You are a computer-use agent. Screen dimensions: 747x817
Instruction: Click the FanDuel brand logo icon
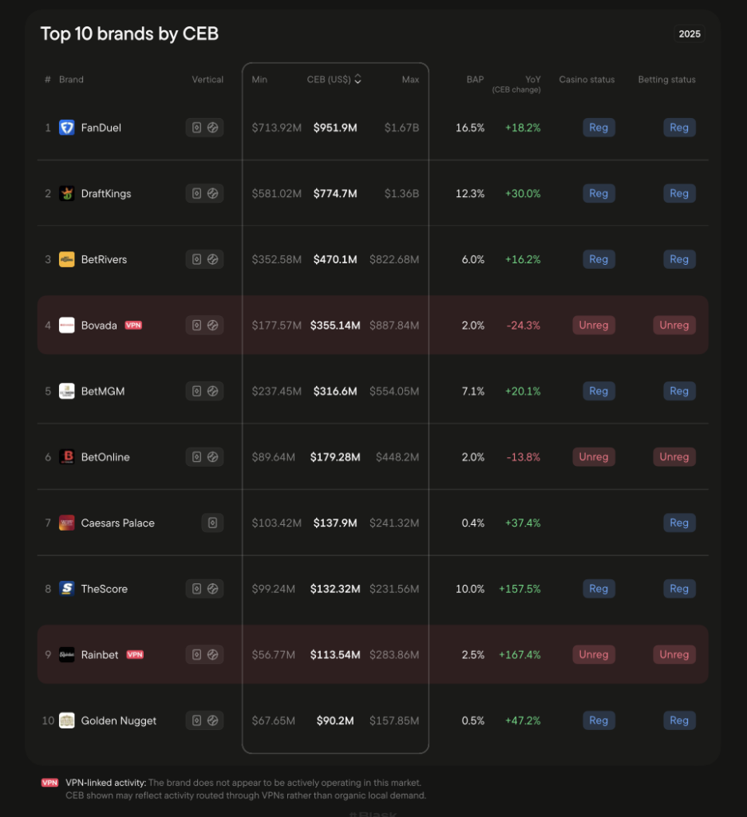tap(67, 128)
